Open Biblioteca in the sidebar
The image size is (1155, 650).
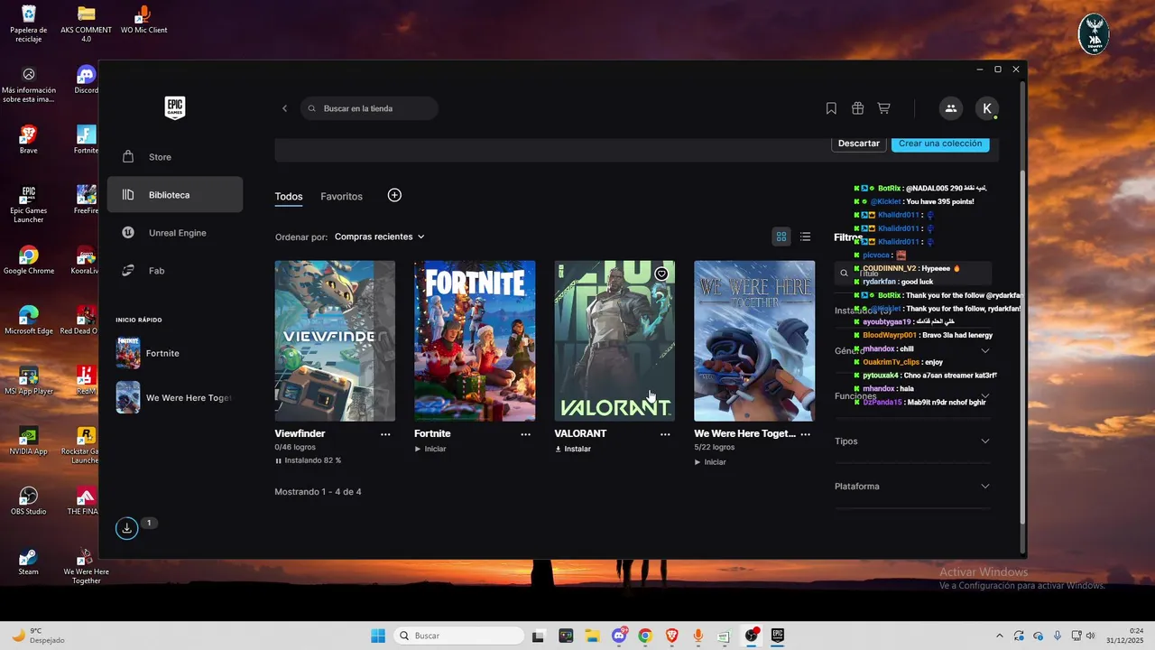[x=175, y=194]
